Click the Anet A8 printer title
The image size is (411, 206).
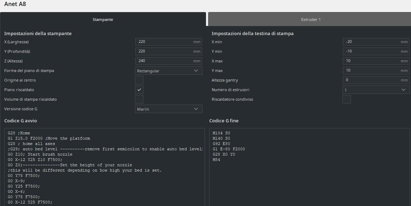coord(15,4)
